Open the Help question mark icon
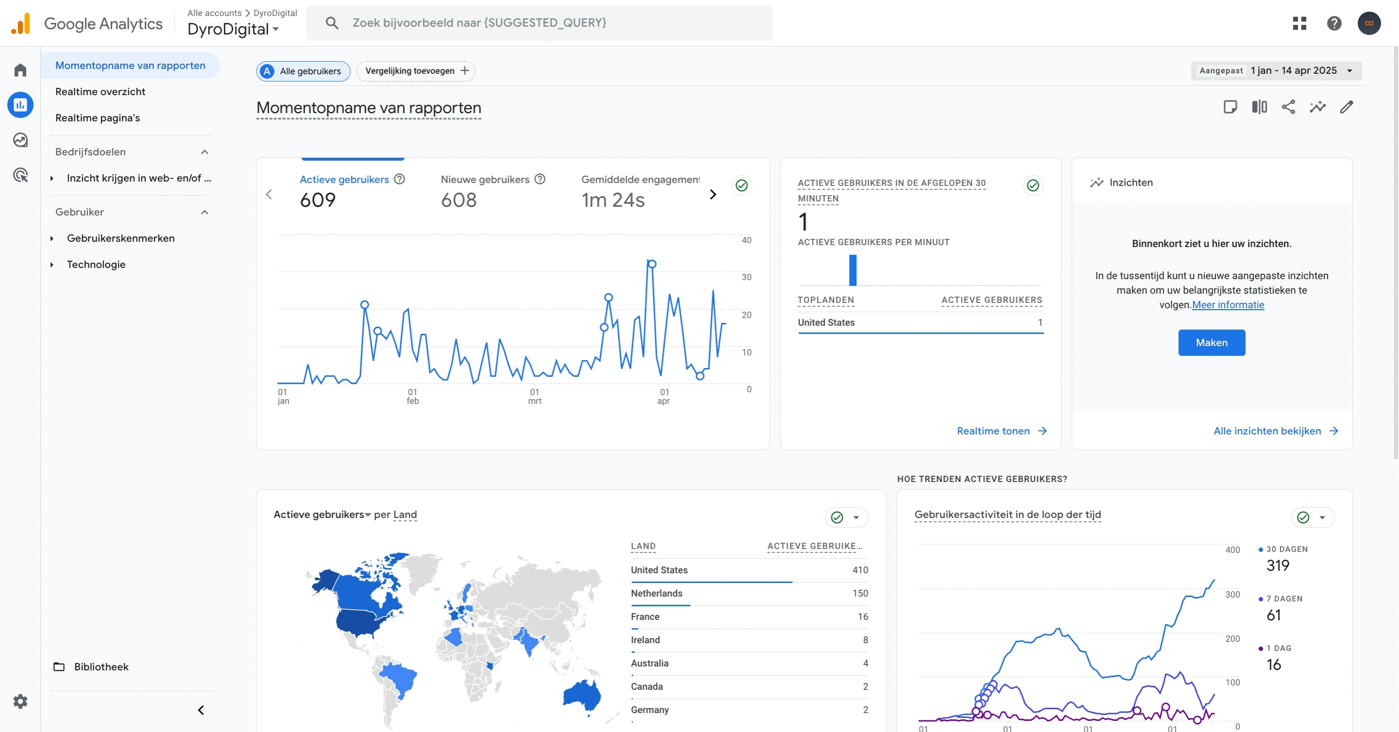This screenshot has height=732, width=1399. [1334, 23]
